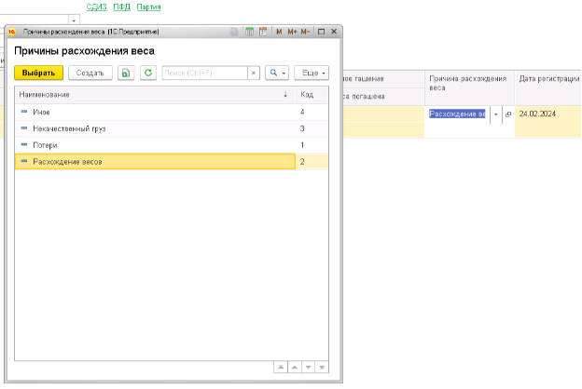The image size is (582, 389).
Task: Switch to the Партия link
Action: [x=147, y=7]
